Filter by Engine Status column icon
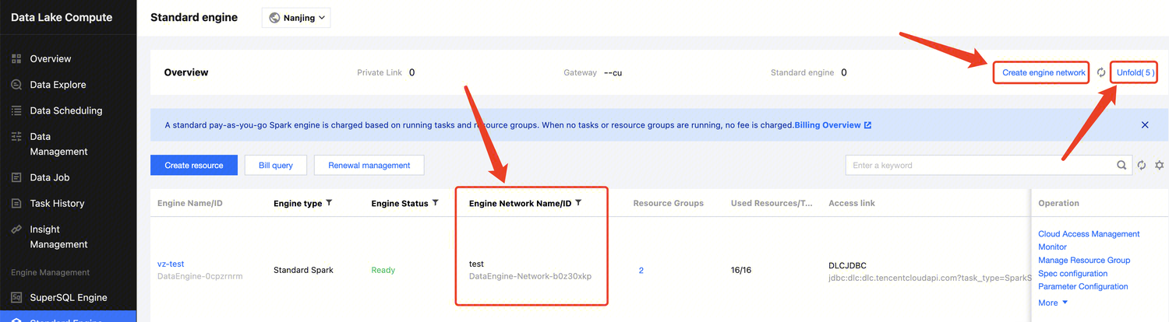This screenshot has width=1169, height=322. (x=435, y=203)
